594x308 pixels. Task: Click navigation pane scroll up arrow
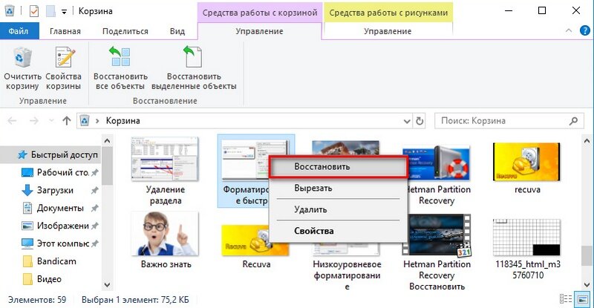point(107,141)
